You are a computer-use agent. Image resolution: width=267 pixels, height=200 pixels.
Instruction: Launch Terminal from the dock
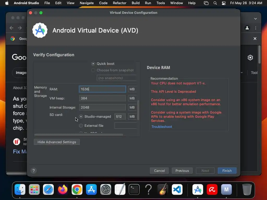pos(134,189)
